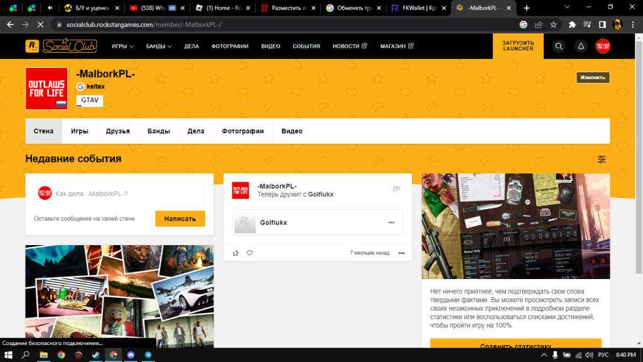The height and width of the screenshot is (362, 643).
Task: Click the Изменить profile button
Action: click(x=593, y=77)
